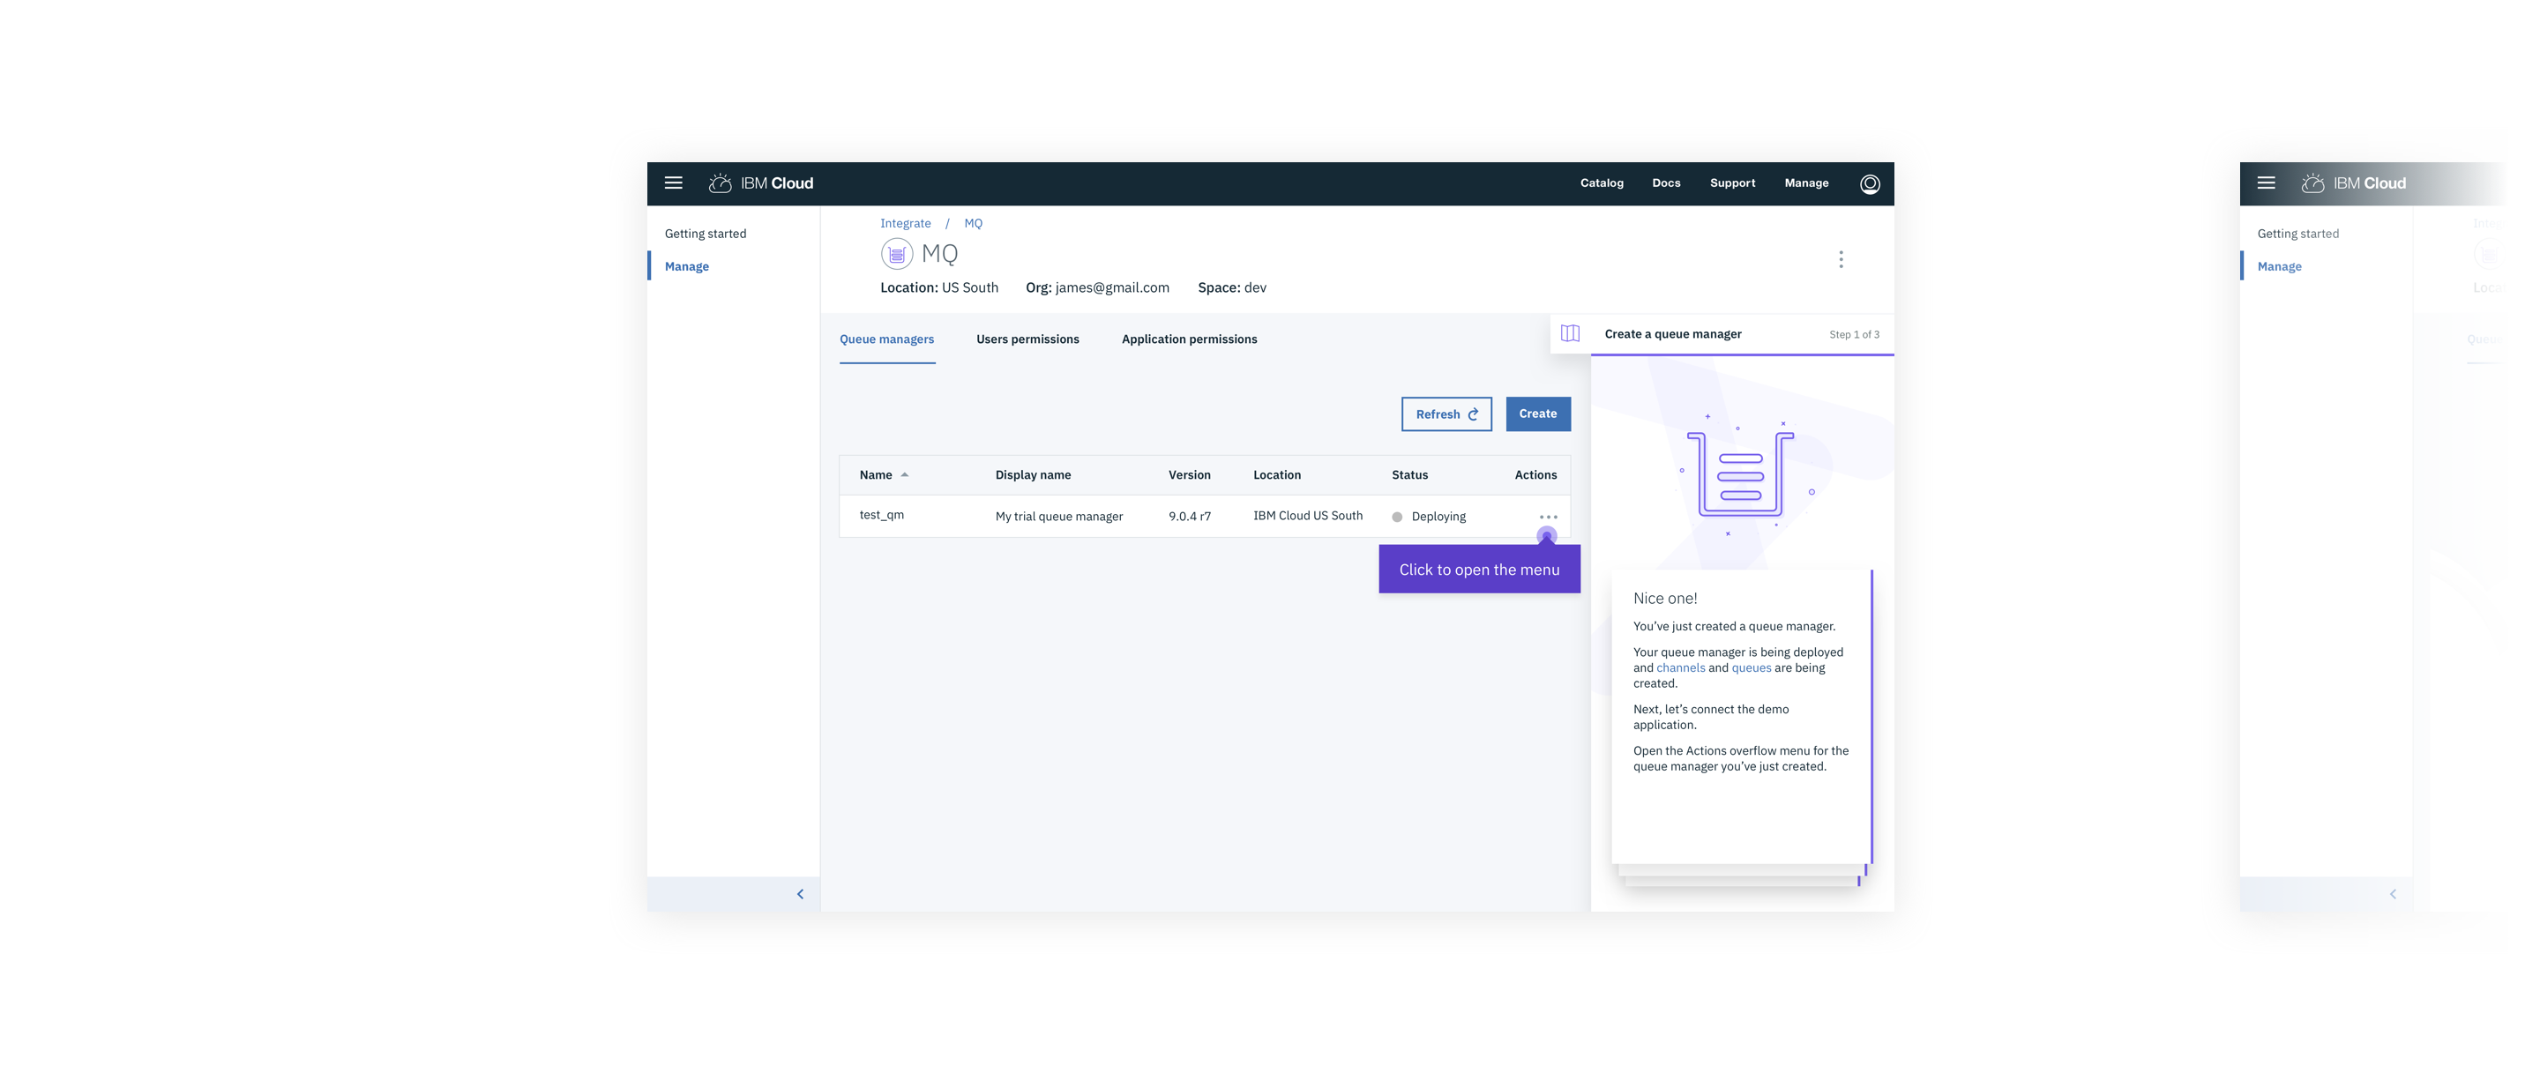The image size is (2540, 1088).
Task: Select Getting started in sidebar
Action: (x=705, y=234)
